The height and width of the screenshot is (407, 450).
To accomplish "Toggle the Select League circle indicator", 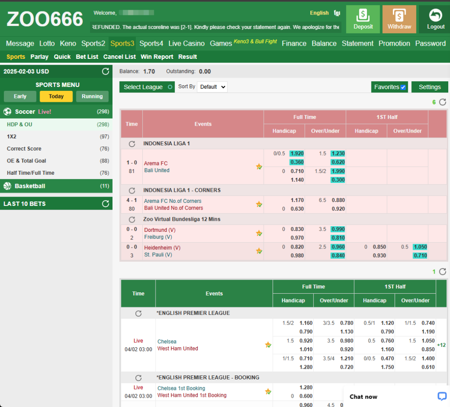I will pos(170,87).
